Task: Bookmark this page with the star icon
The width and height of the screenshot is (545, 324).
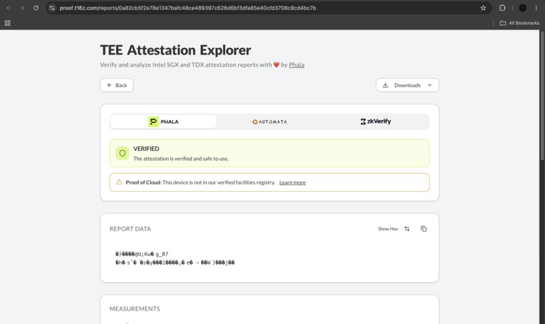Action: (x=483, y=8)
